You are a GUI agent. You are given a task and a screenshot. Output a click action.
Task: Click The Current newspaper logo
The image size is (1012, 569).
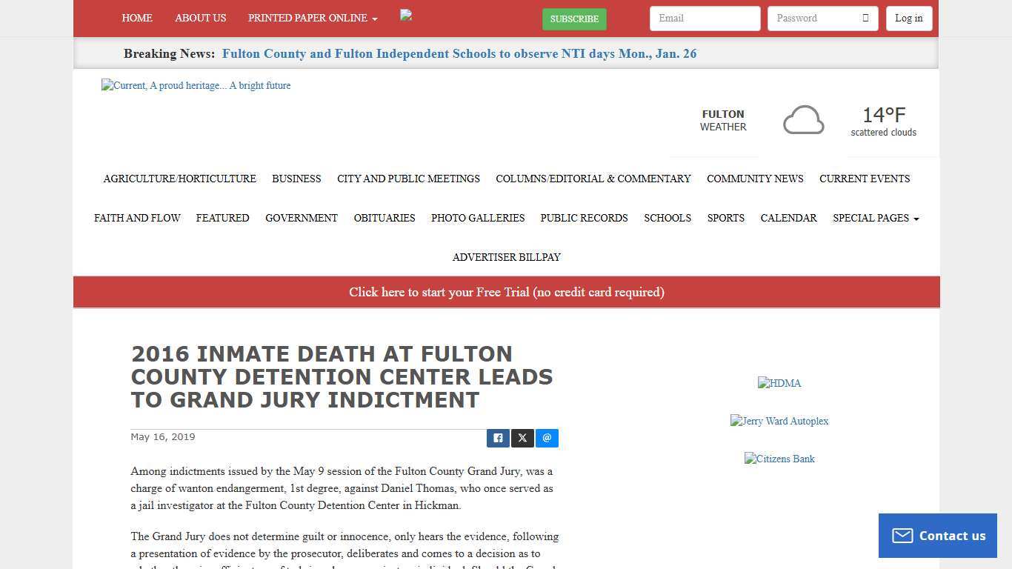(x=196, y=85)
